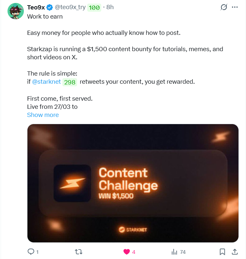246x259 pixels.
Task: Open the three-dot more options menu
Action: pyautogui.click(x=235, y=7)
